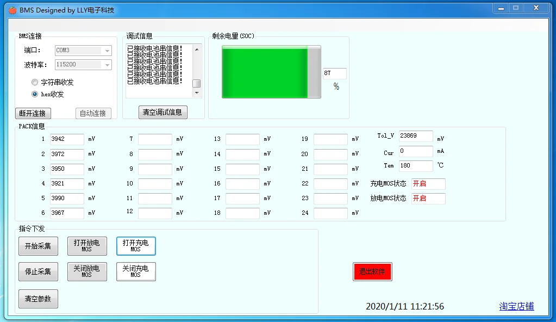Click the 清空调试信息 button
Viewport: 556px width, 322px height.
[163, 112]
